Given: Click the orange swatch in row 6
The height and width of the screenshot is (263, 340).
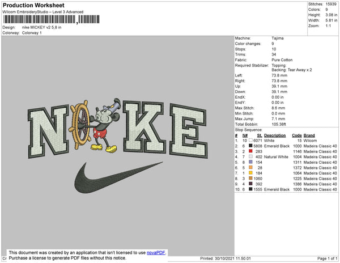Looking at the screenshot, I should click(250, 167).
